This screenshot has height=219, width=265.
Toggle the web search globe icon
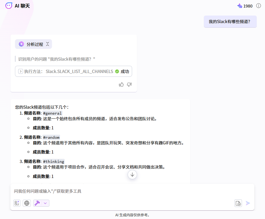(27, 203)
